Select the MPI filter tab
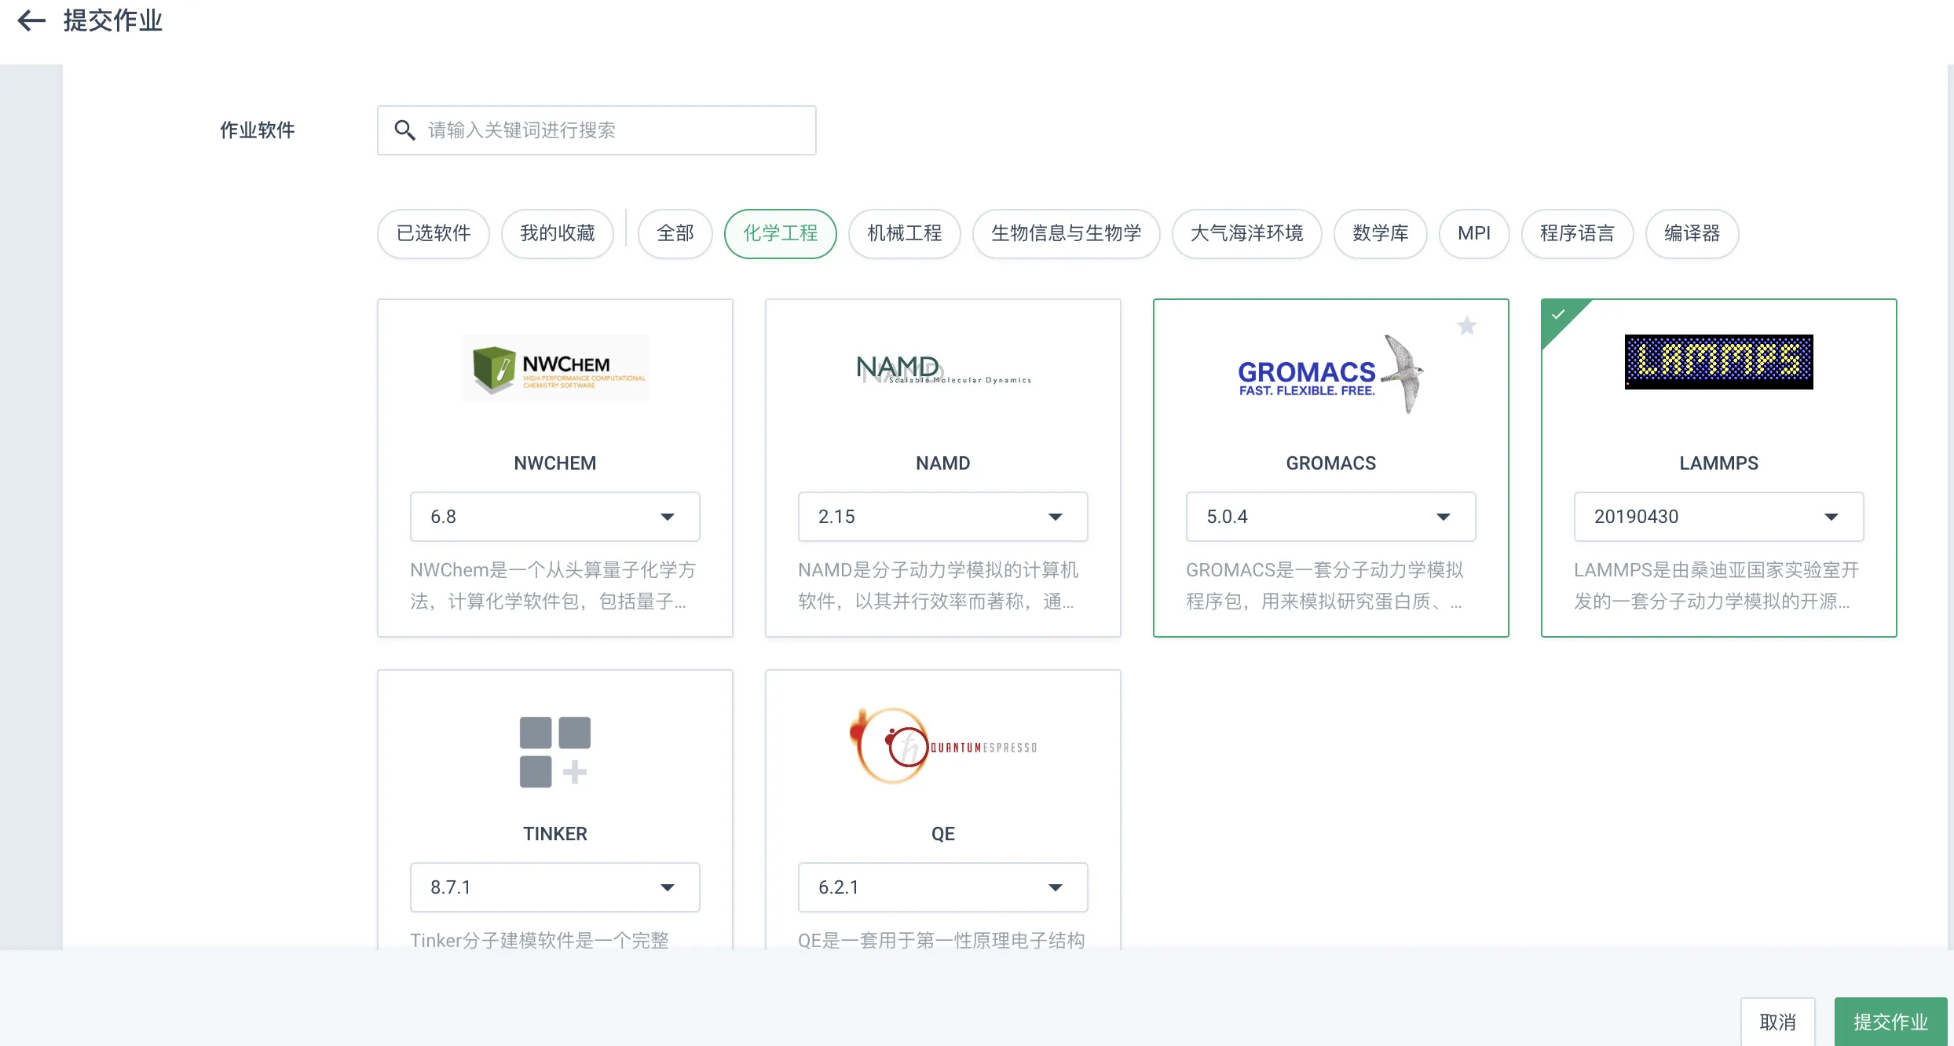 [x=1474, y=233]
